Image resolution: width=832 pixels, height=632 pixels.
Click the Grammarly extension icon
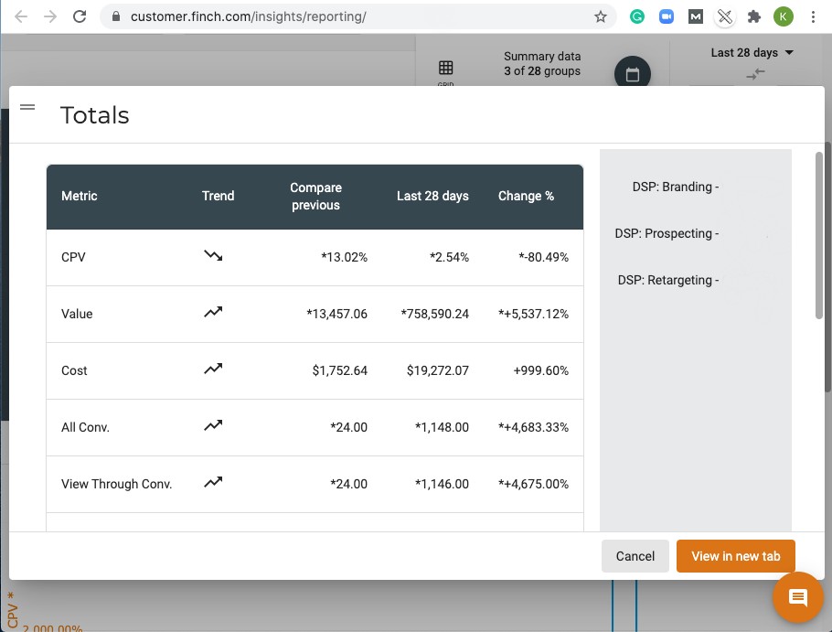[x=637, y=16]
